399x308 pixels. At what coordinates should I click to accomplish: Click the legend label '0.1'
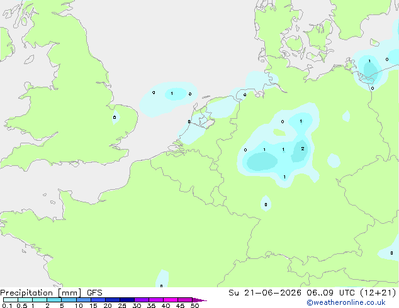(x=7, y=305)
